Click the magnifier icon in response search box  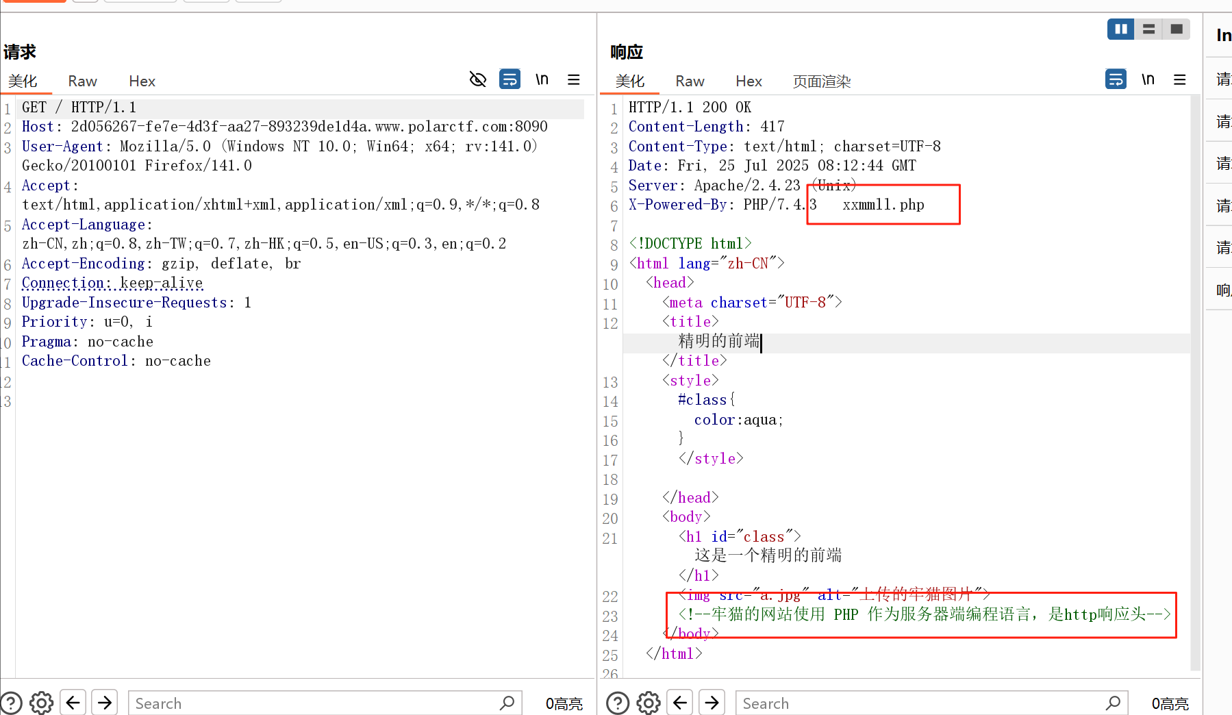pos(1114,703)
